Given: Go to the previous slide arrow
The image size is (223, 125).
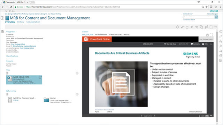Looking at the screenshot, I should click(141, 116).
